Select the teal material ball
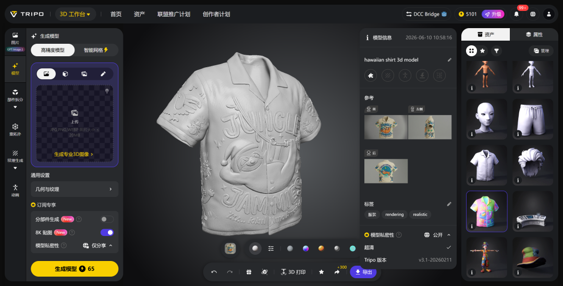Viewport: 563px width, 286px height. pyautogui.click(x=352, y=248)
